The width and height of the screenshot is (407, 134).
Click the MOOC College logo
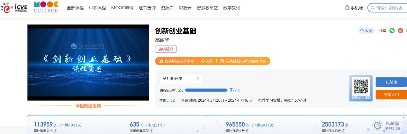tap(46, 7)
